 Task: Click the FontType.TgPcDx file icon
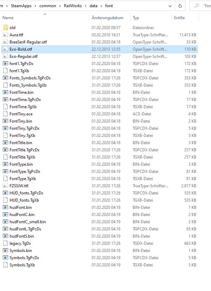click(x=5, y=172)
